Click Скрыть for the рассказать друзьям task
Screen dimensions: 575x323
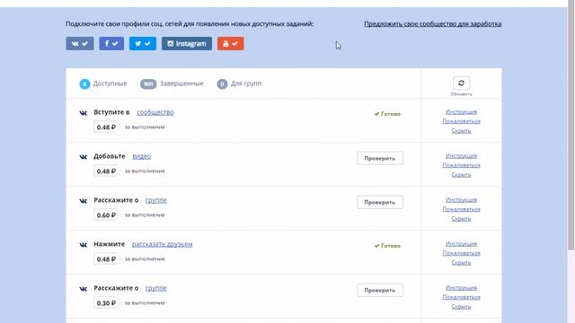461,263
